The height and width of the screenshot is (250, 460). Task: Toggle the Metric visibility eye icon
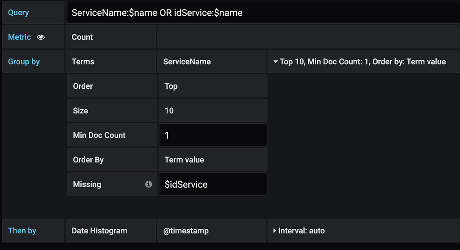click(41, 37)
